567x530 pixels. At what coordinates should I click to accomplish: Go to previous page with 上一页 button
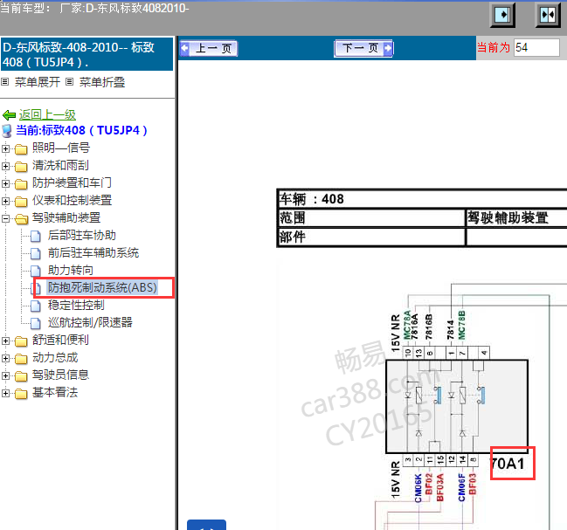[209, 48]
